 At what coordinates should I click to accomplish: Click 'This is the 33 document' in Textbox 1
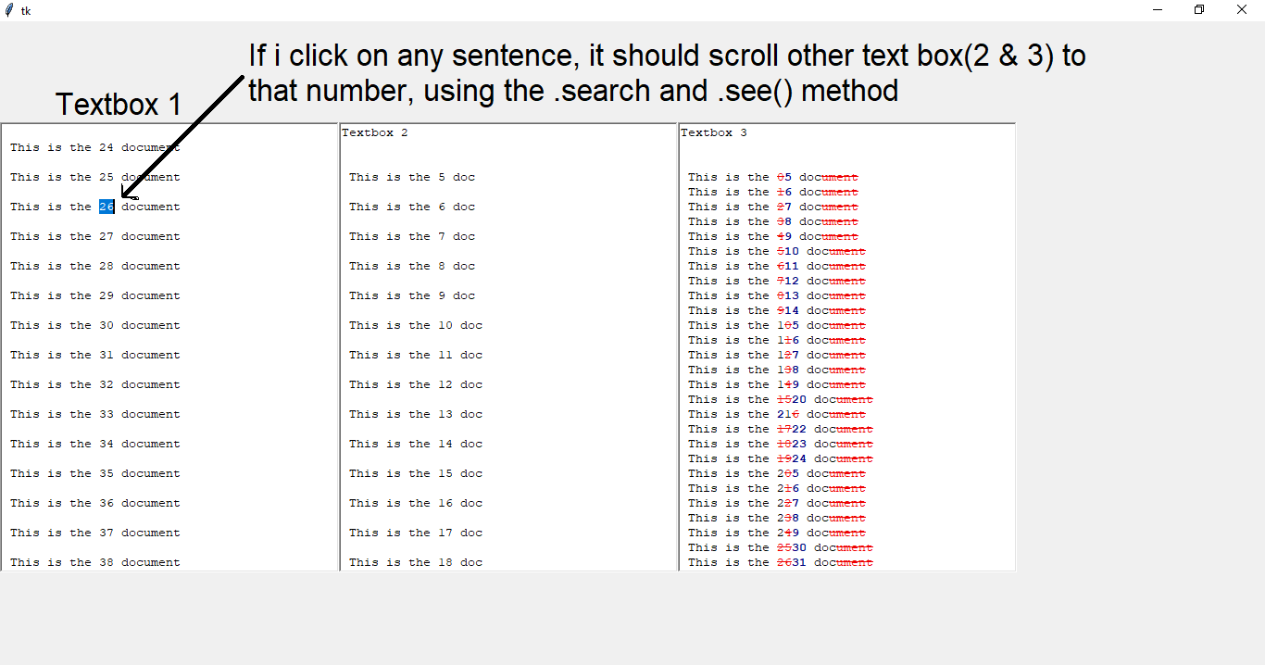(94, 414)
